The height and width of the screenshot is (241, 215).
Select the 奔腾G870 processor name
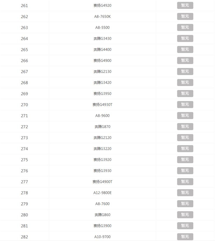click(102, 127)
